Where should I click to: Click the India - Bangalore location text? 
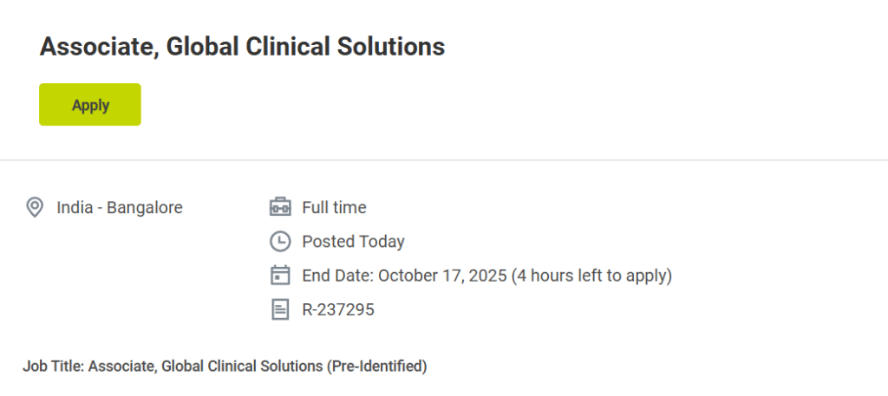tap(120, 207)
